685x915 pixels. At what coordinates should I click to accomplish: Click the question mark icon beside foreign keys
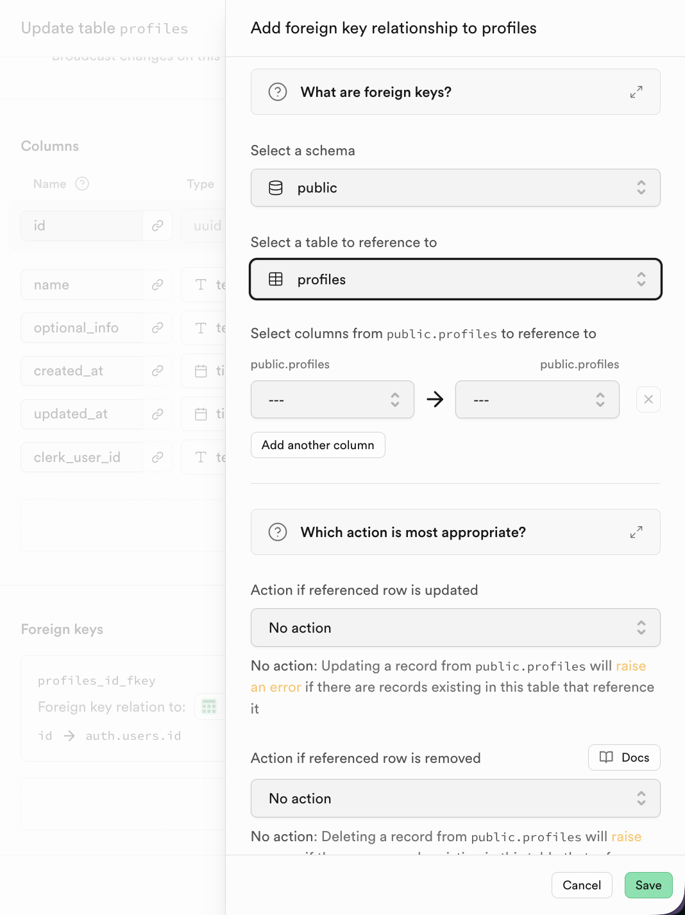[278, 92]
